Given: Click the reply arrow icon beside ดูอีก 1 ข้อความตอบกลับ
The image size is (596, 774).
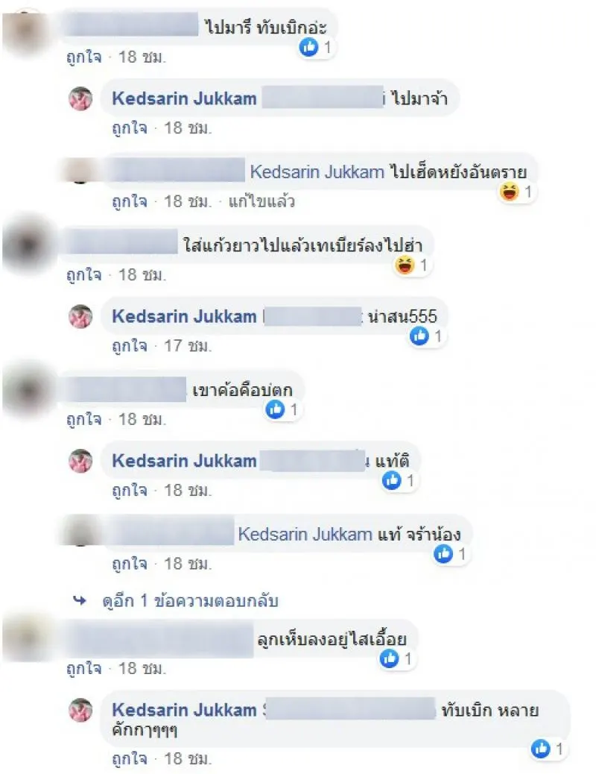Looking at the screenshot, I should [80, 601].
